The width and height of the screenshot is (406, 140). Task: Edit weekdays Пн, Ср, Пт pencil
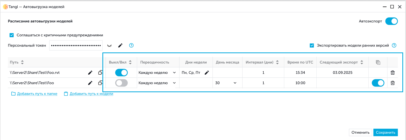click(207, 73)
